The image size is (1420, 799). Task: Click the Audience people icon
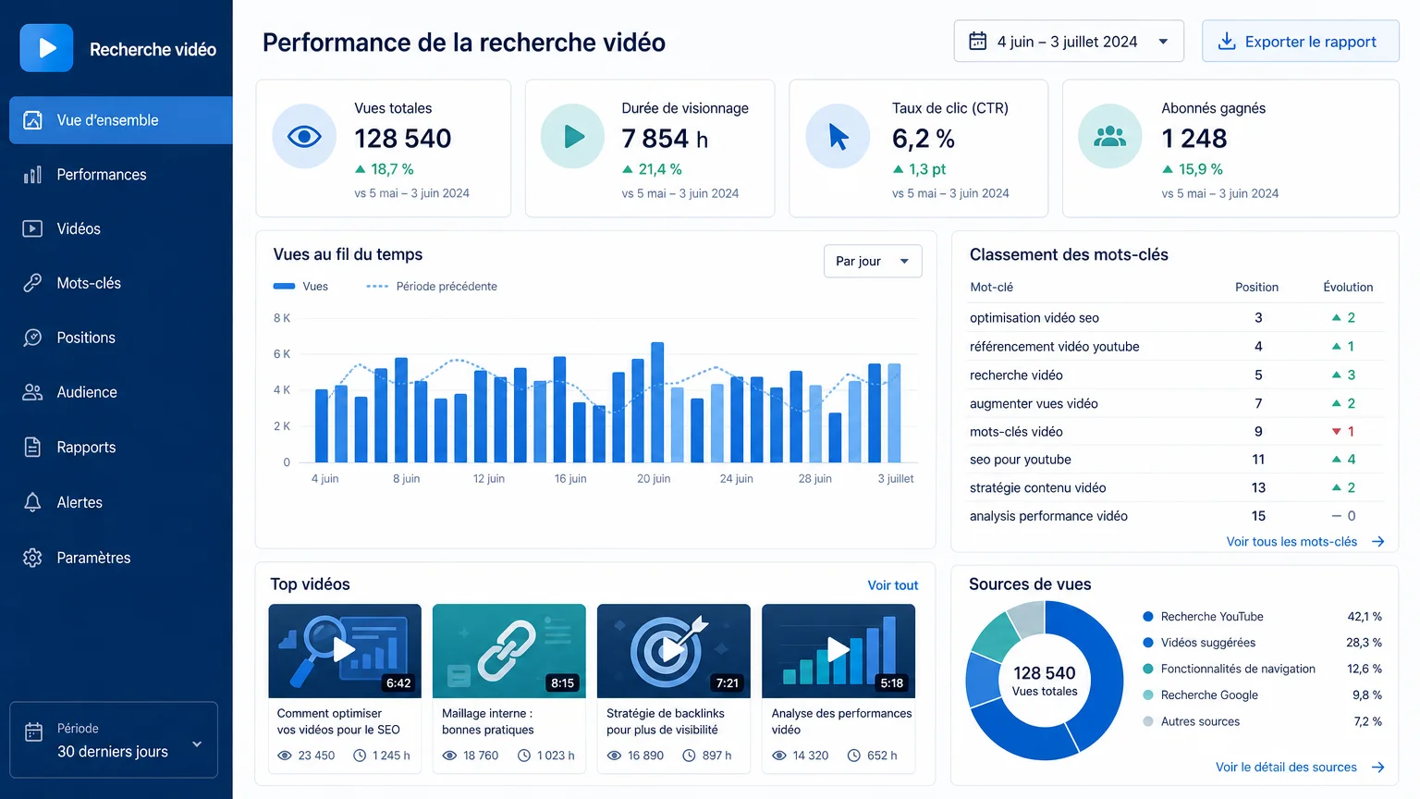coord(32,392)
